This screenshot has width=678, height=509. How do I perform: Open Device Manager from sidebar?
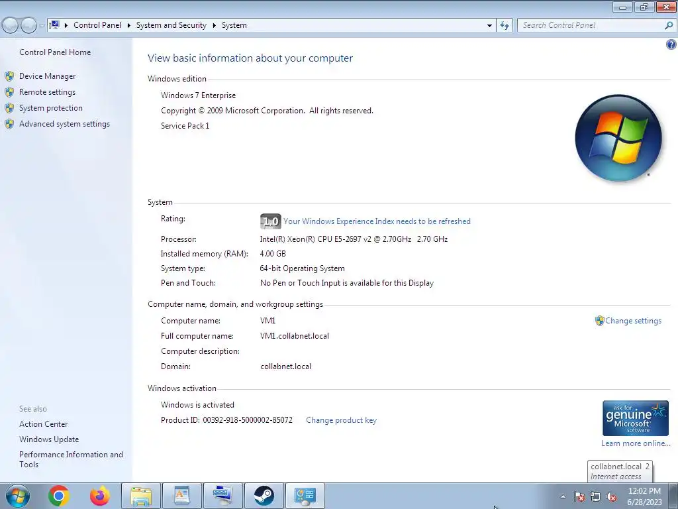coord(47,76)
